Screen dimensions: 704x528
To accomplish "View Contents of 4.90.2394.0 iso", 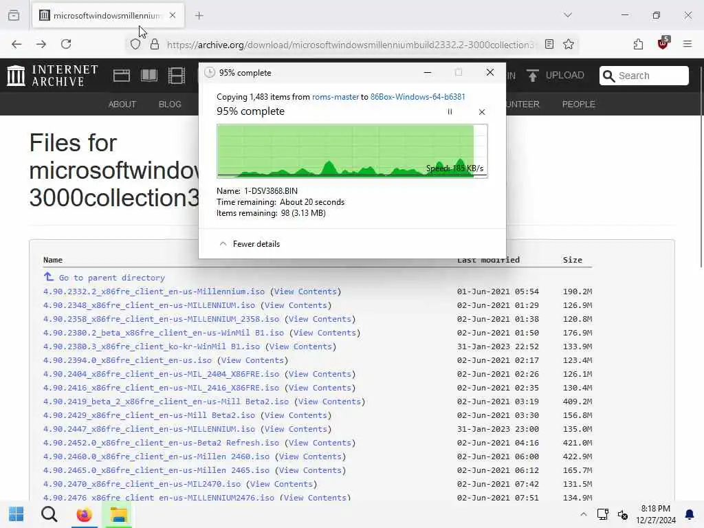I will pyautogui.click(x=252, y=360).
